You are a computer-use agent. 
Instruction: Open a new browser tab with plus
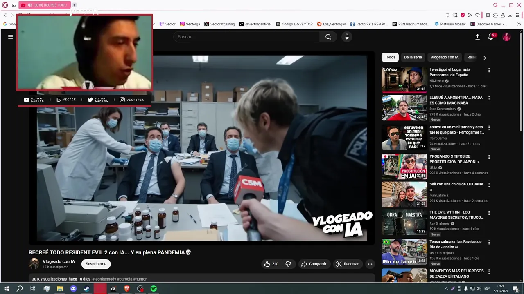[74, 5]
